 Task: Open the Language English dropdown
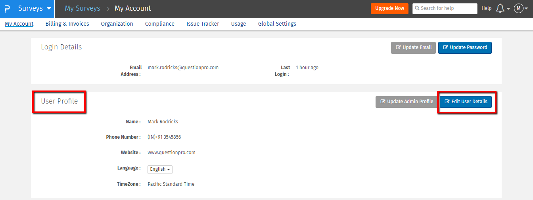coord(160,169)
